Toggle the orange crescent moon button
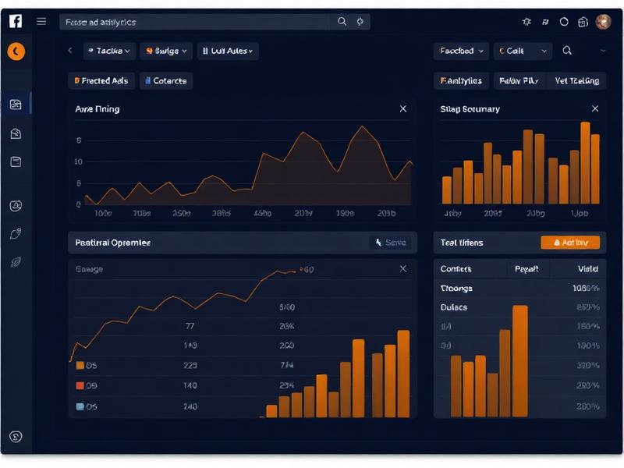 [x=16, y=51]
